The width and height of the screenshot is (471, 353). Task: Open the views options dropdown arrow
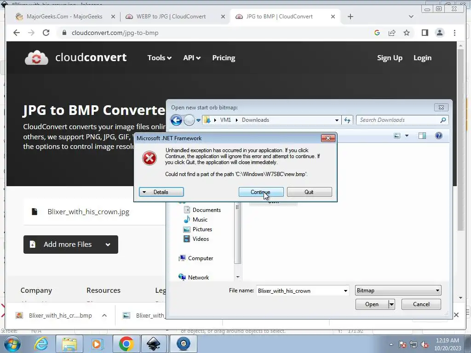407,136
